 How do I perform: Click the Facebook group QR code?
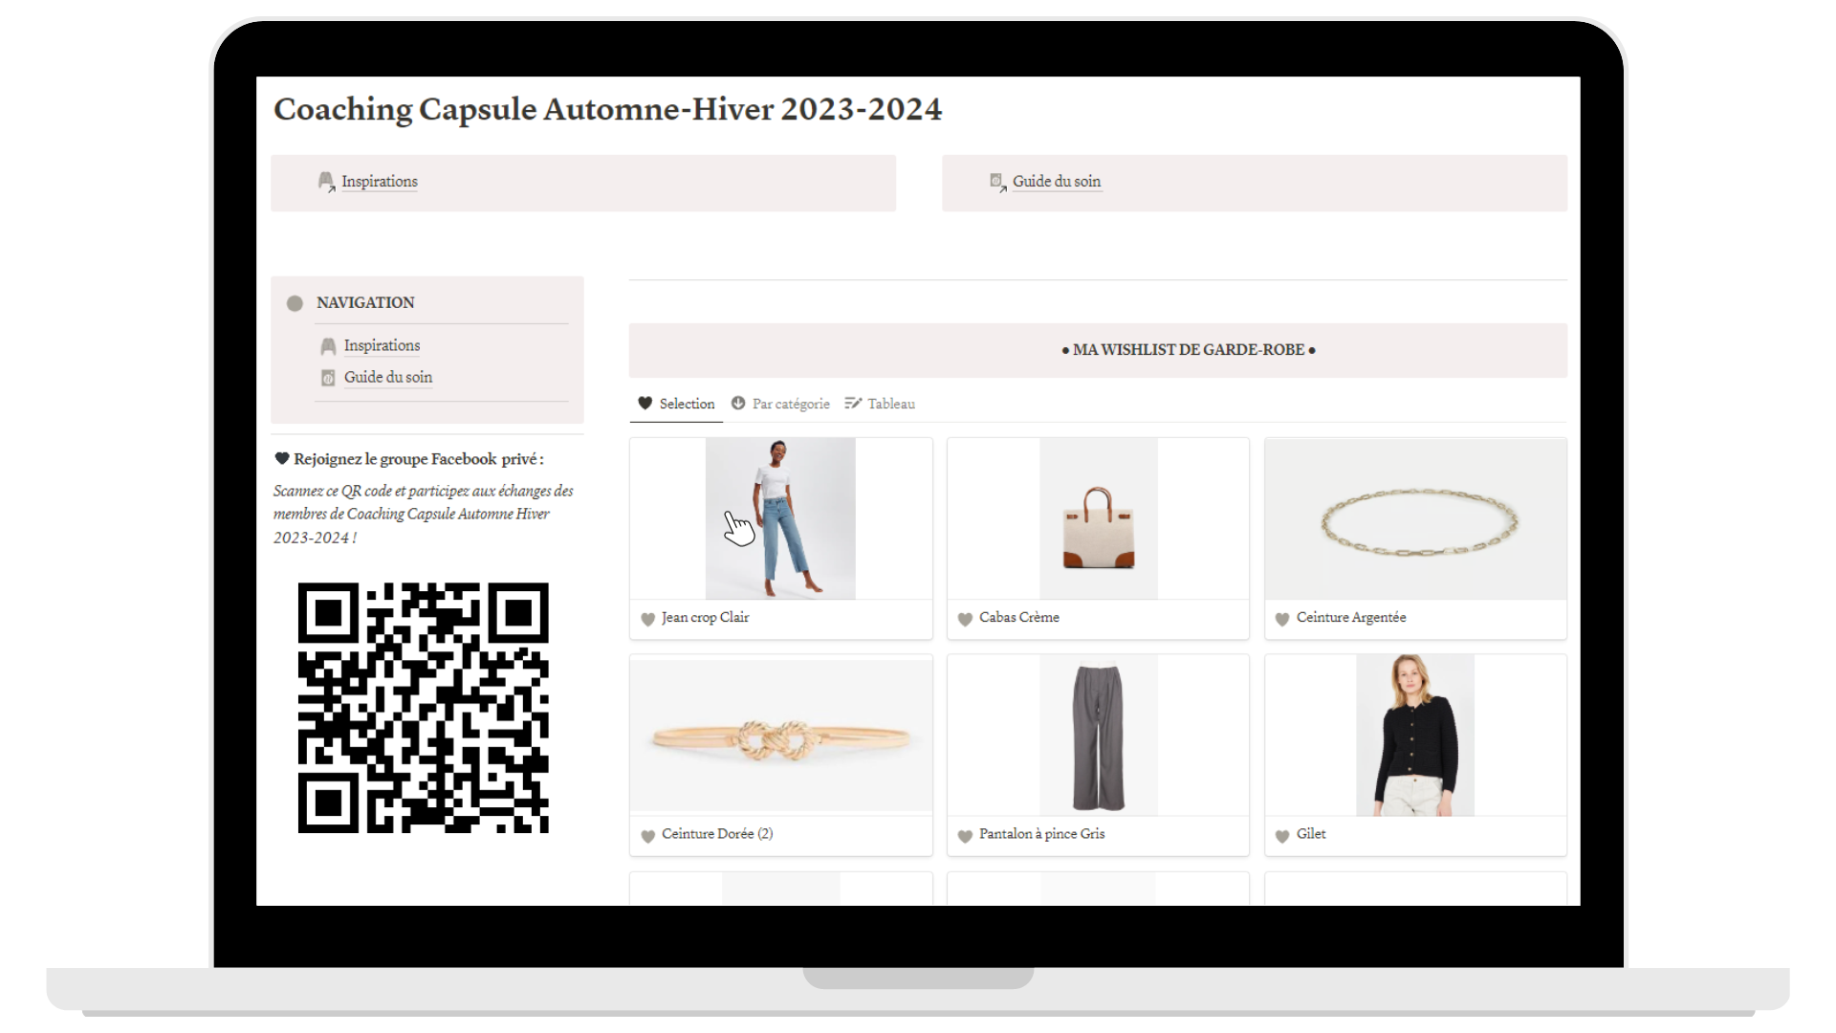pyautogui.click(x=424, y=708)
